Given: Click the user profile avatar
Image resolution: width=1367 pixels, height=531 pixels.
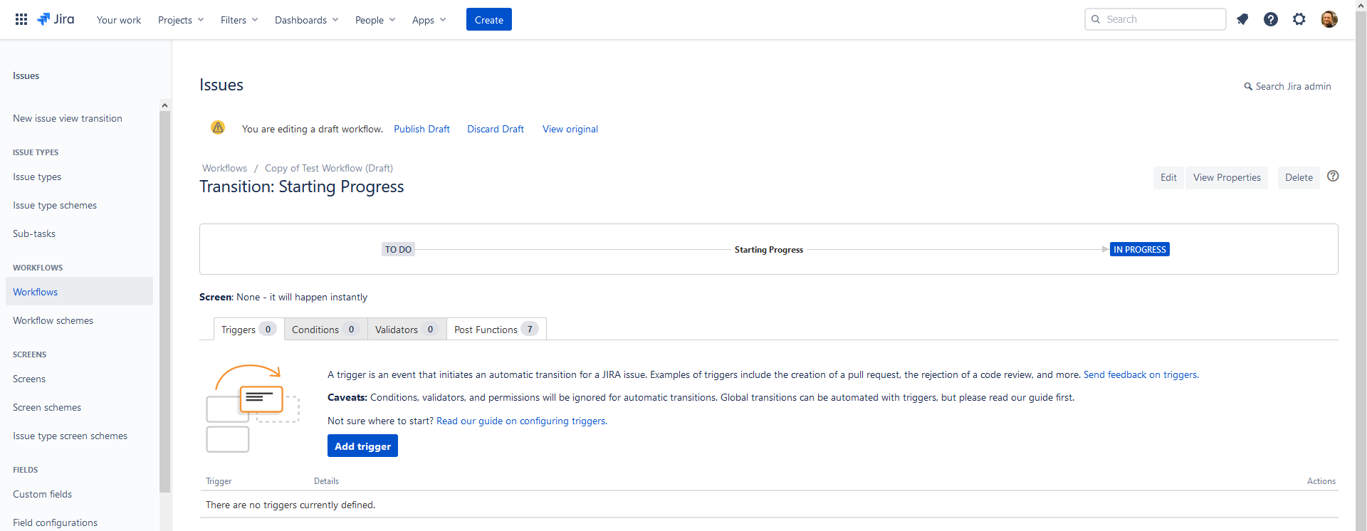Looking at the screenshot, I should [1329, 19].
